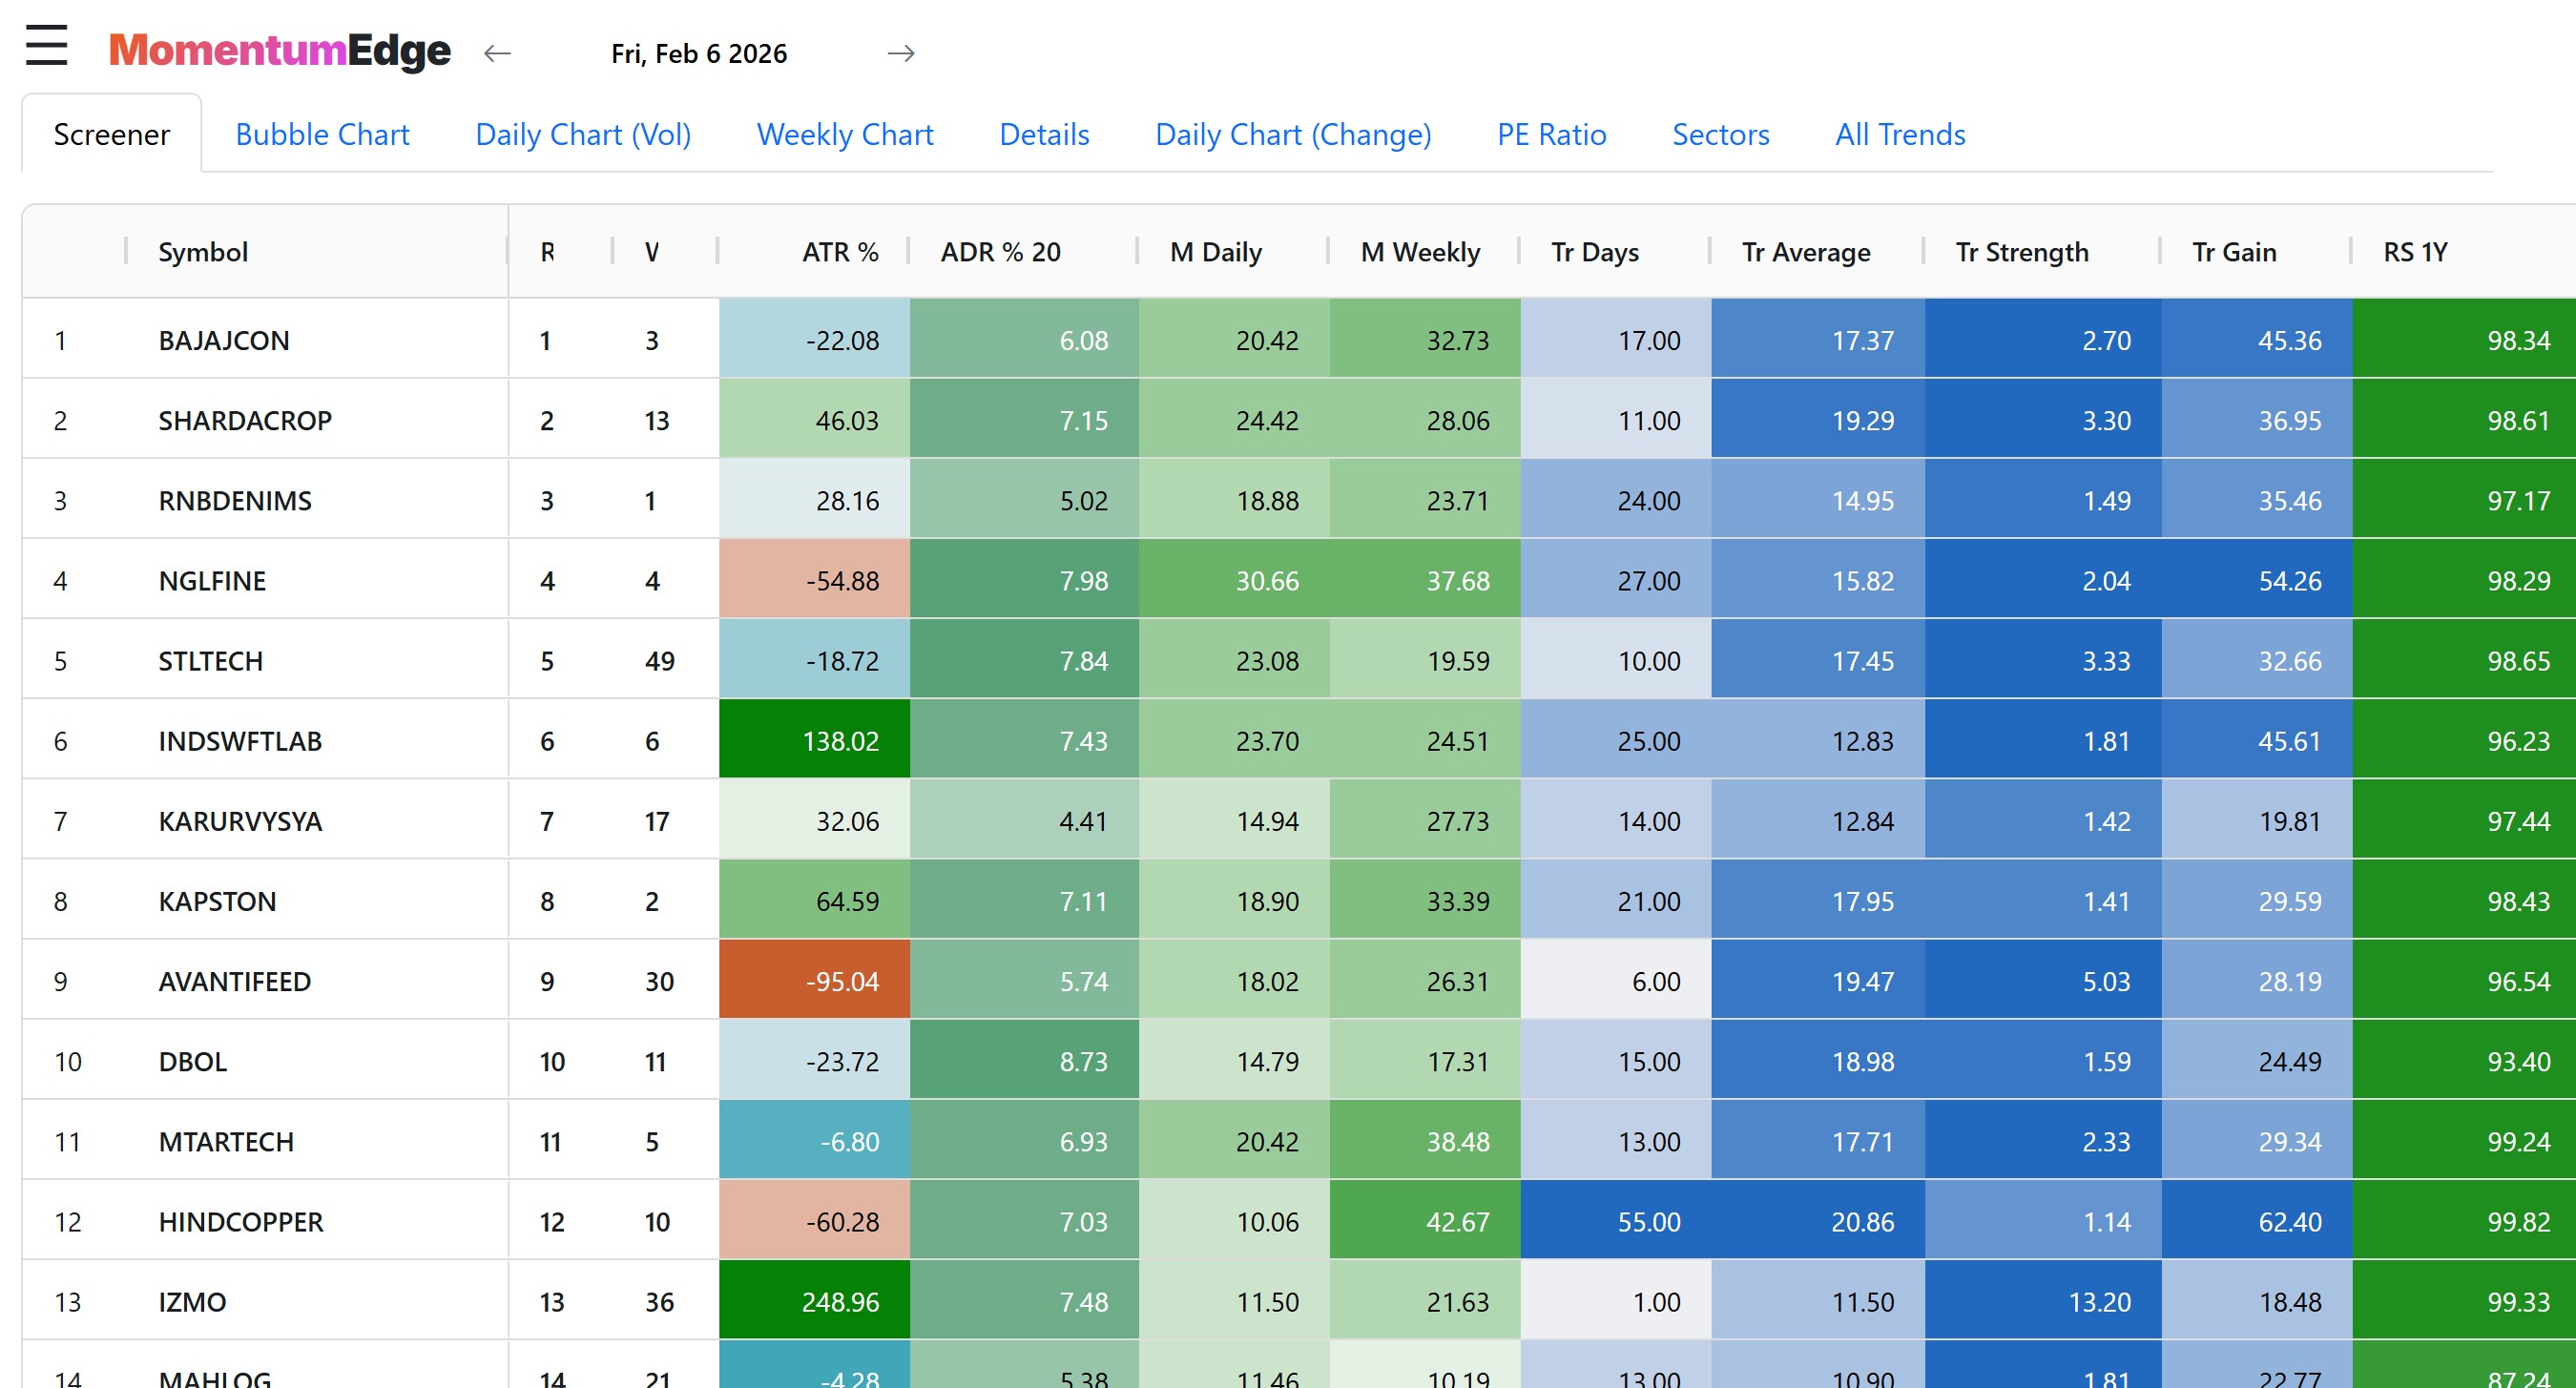
Task: Click the date Fri, Feb 6 2026
Action: coord(699,54)
